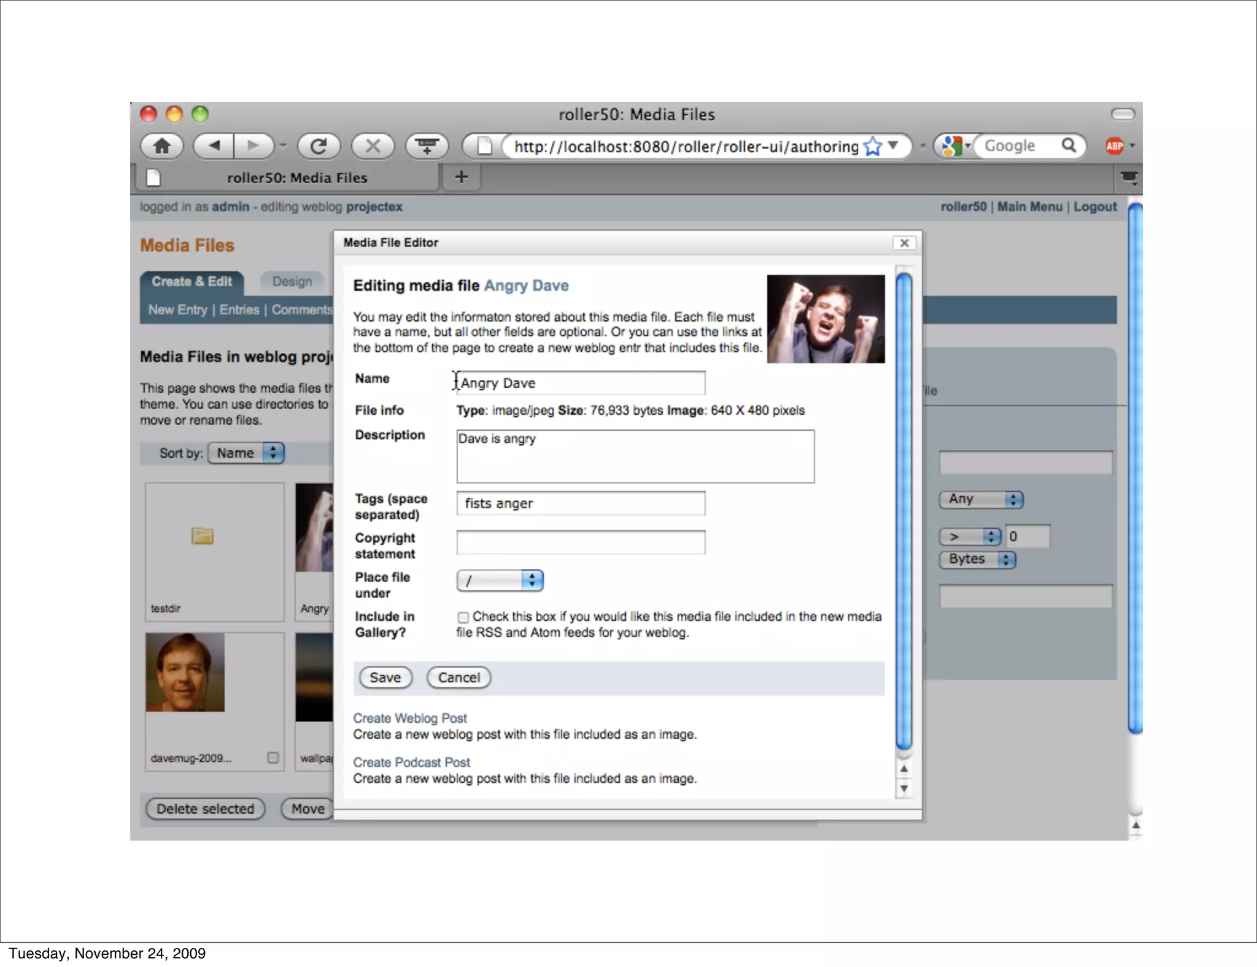Select the davemug-2009 file checkbox
Image resolution: width=1257 pixels, height=967 pixels.
(273, 758)
